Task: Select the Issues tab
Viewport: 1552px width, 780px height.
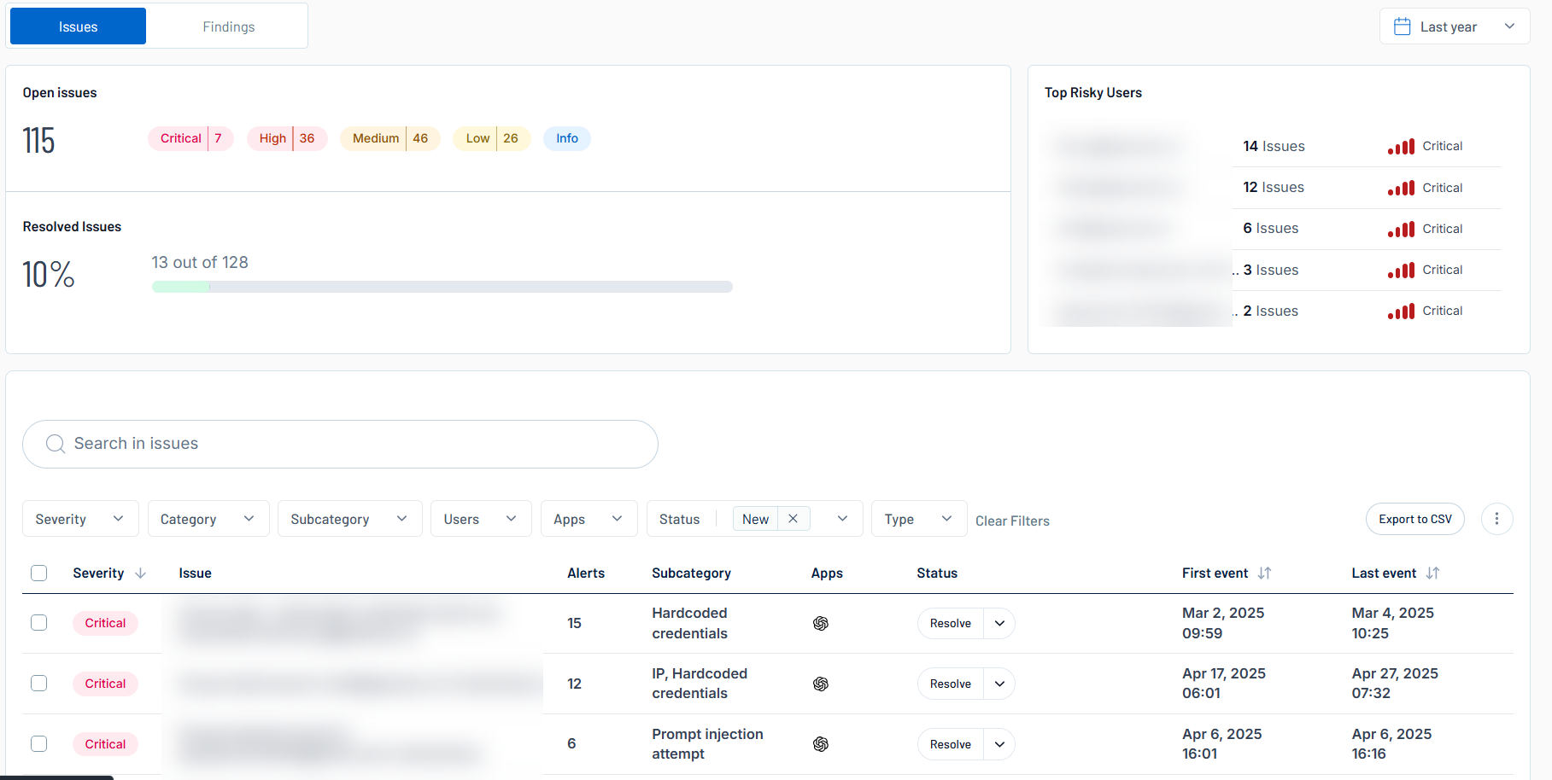Action: 78,26
